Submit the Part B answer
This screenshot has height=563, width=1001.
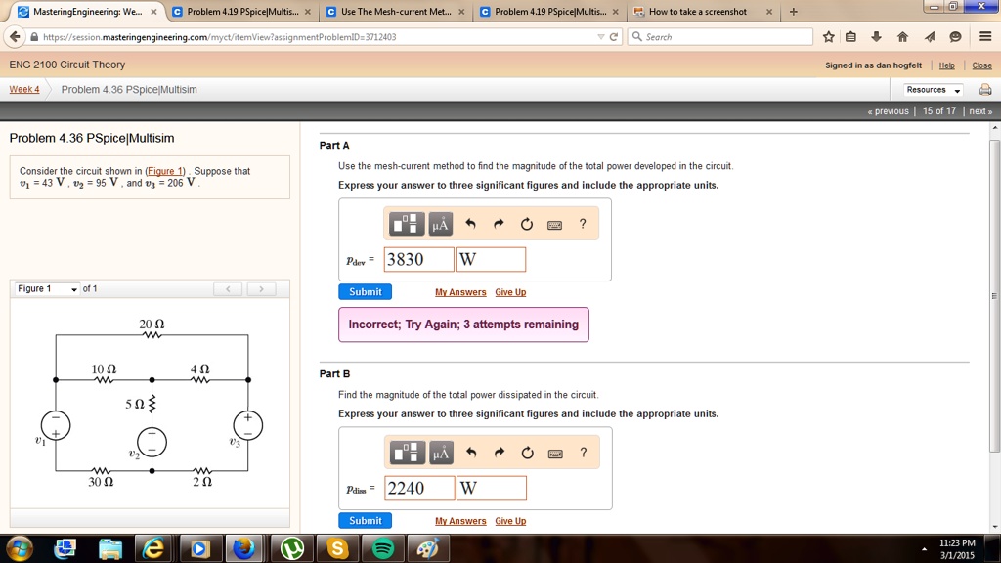(x=365, y=520)
